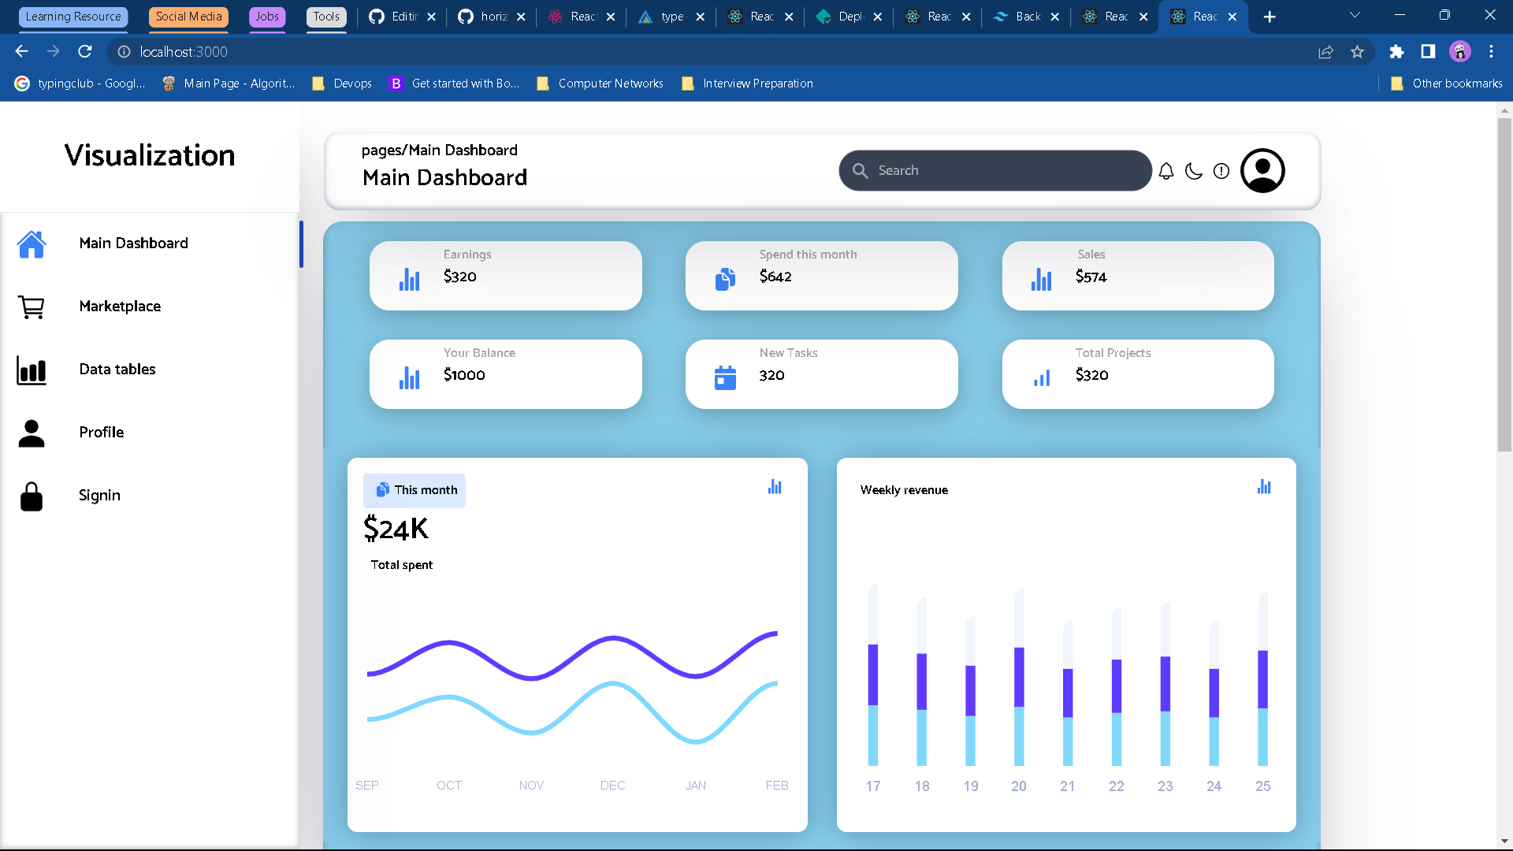Open a new browser tab with plus button

(1270, 17)
